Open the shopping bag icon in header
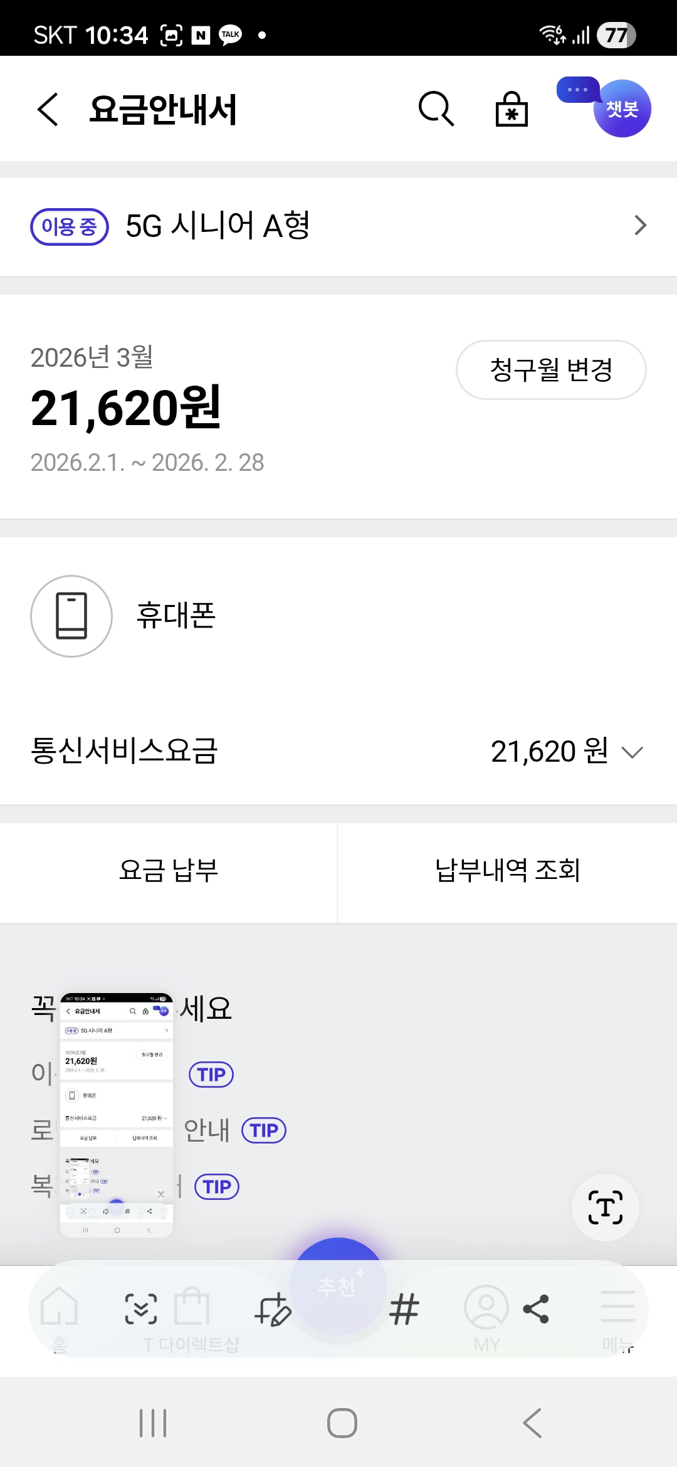 pos(512,110)
